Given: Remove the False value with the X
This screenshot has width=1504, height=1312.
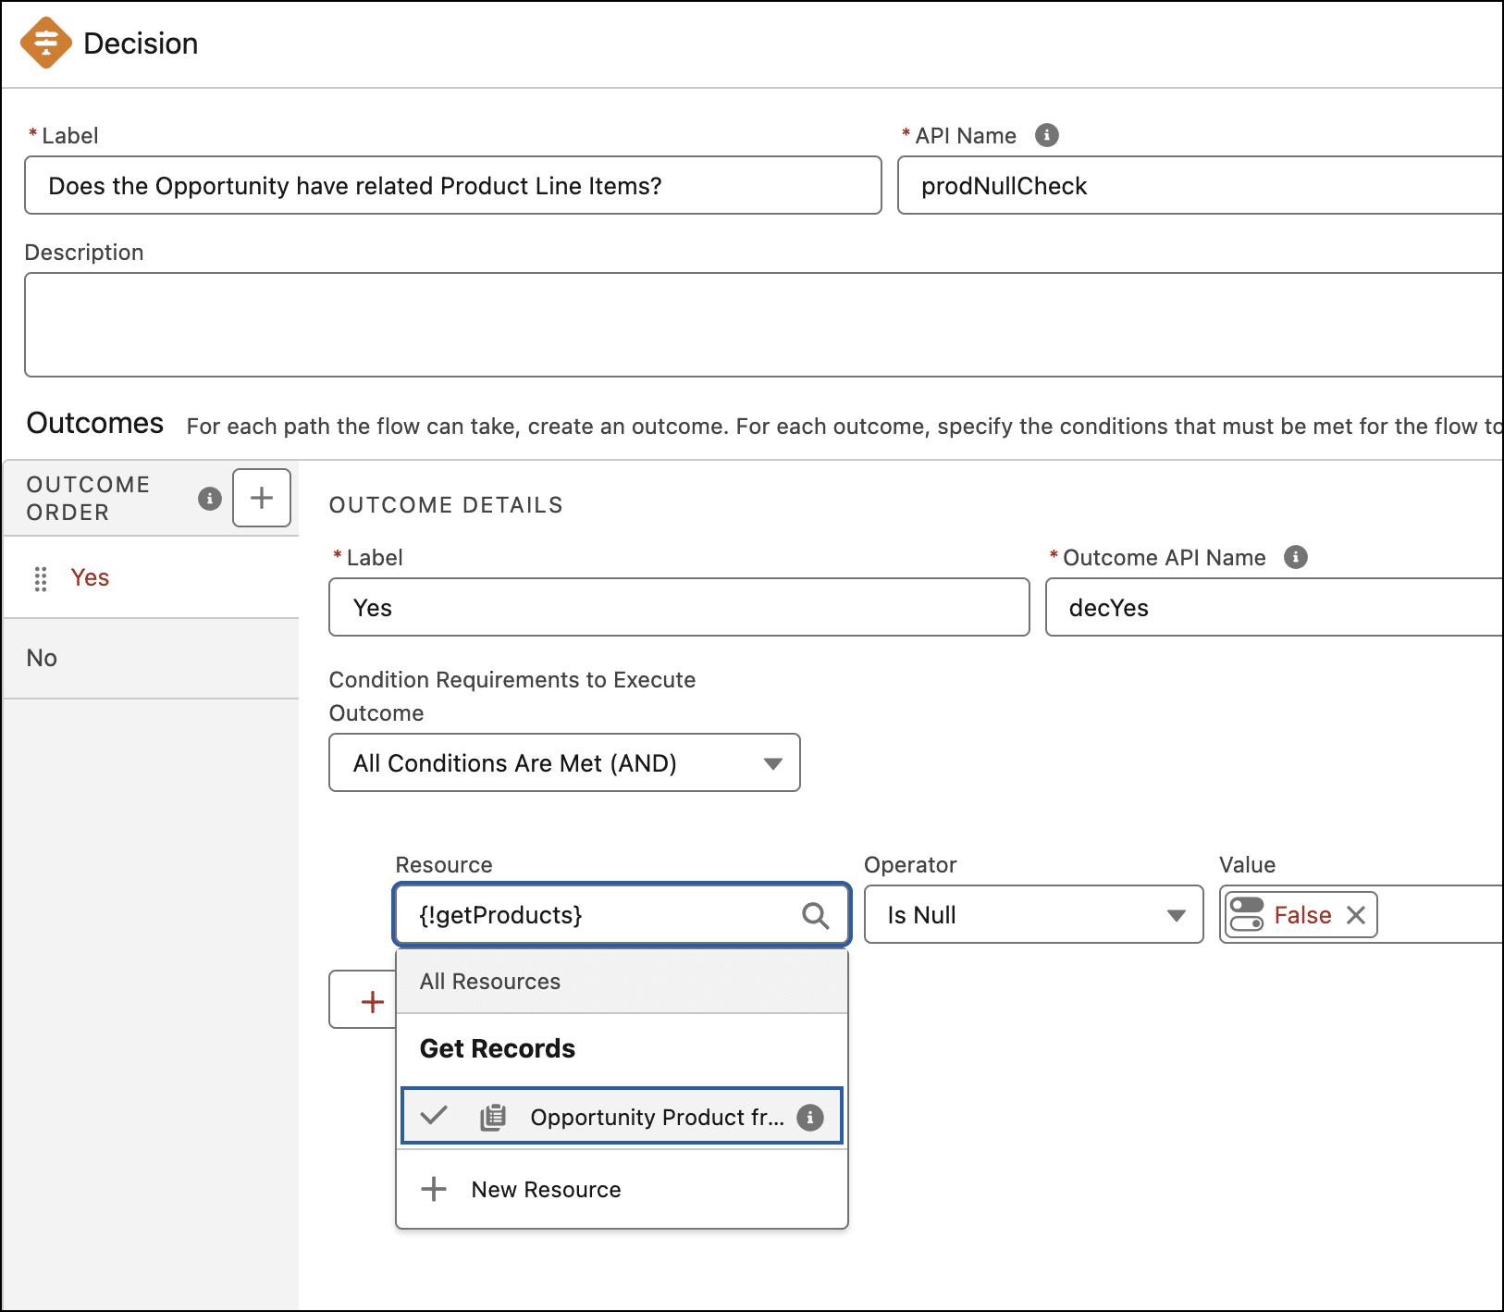Looking at the screenshot, I should point(1356,915).
